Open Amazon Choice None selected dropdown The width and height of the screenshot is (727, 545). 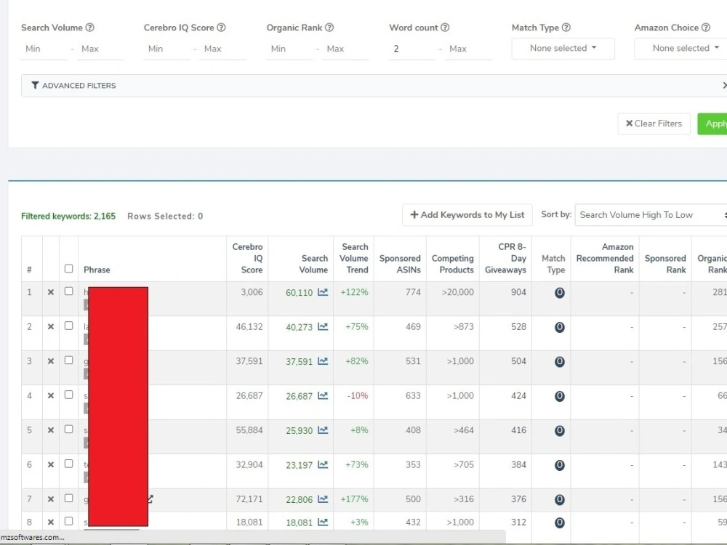(x=680, y=48)
